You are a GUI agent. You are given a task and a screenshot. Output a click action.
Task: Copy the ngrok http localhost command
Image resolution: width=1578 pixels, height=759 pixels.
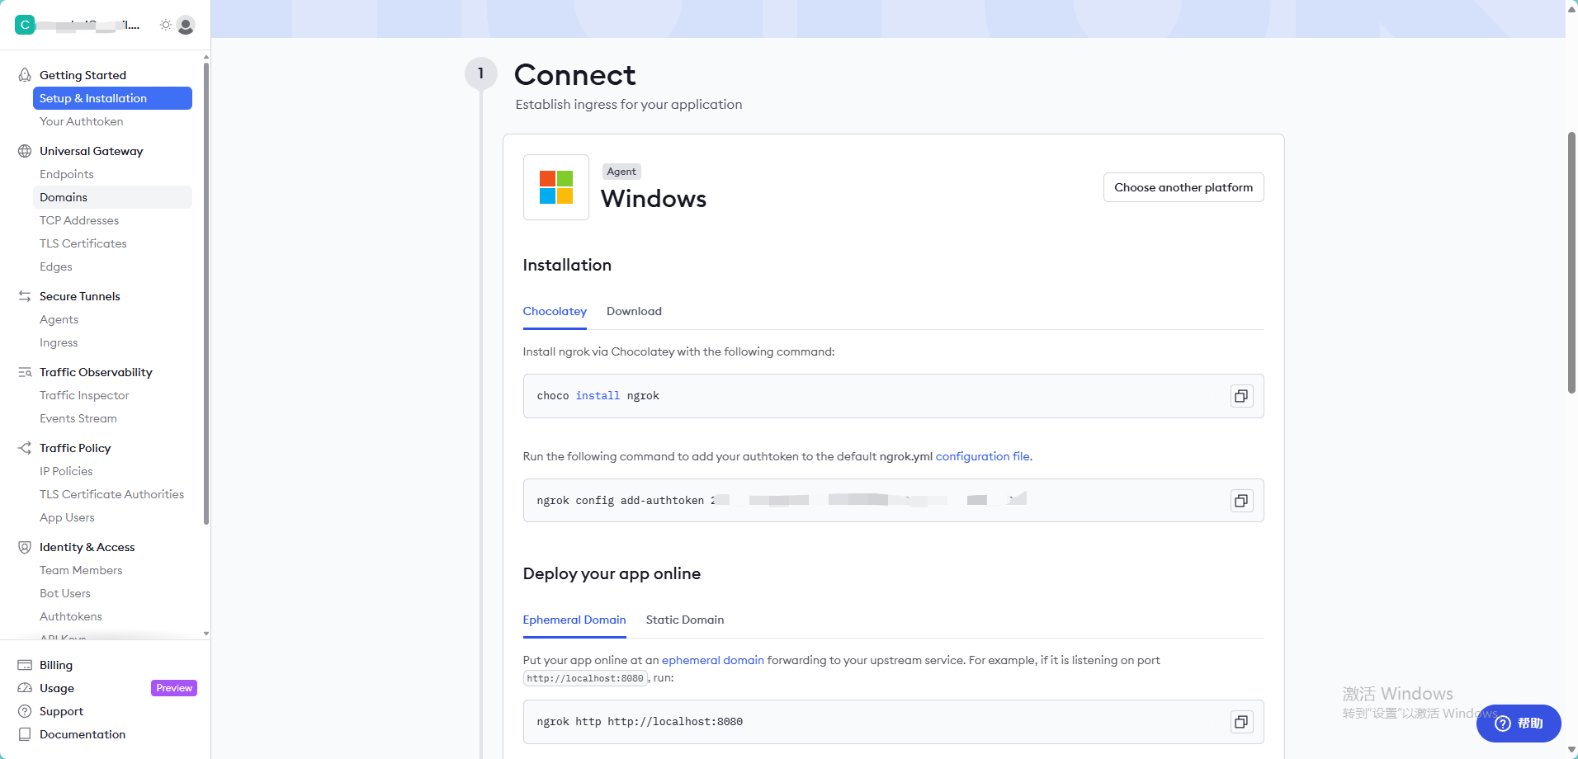point(1241,722)
